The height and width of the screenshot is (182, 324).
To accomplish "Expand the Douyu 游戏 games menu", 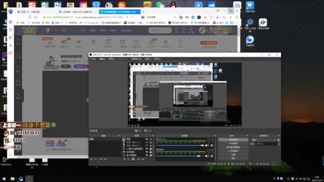I will [103, 30].
